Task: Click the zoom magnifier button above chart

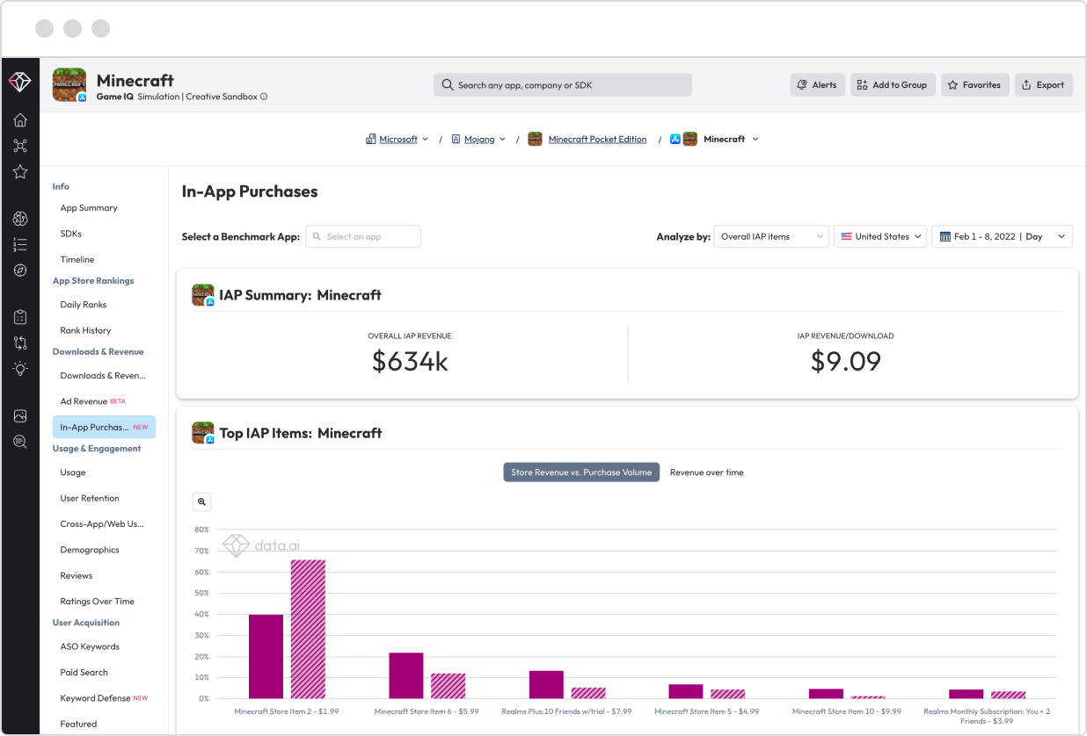Action: point(202,501)
